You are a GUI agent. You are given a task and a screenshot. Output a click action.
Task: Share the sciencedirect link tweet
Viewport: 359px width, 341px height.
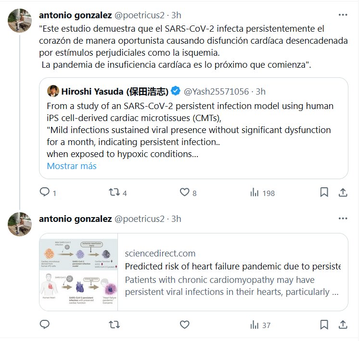click(343, 325)
